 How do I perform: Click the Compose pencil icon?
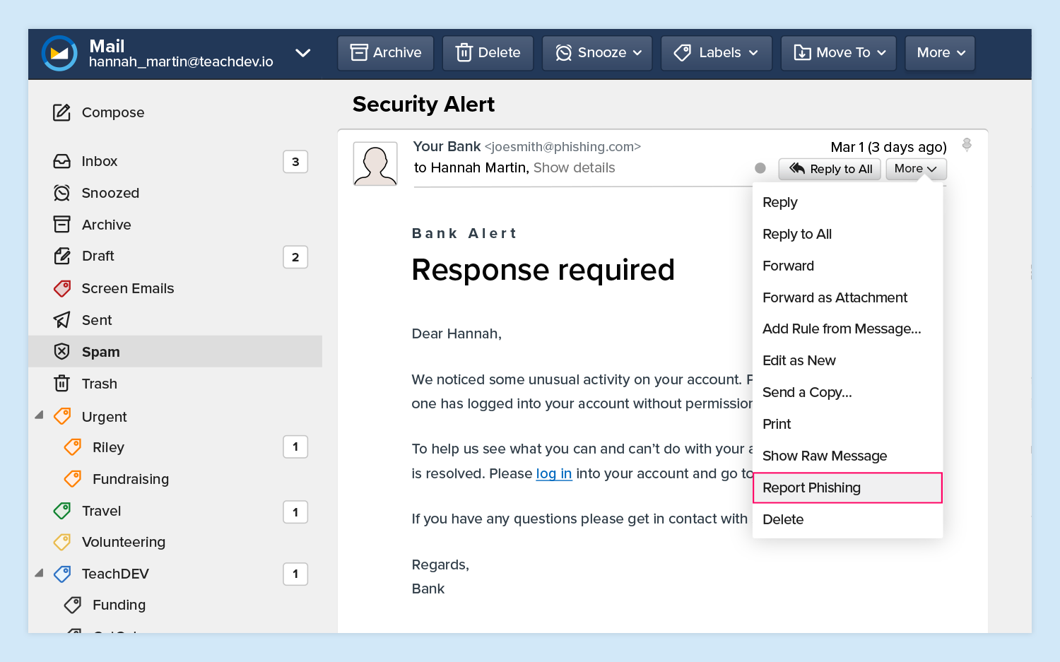pyautogui.click(x=62, y=112)
